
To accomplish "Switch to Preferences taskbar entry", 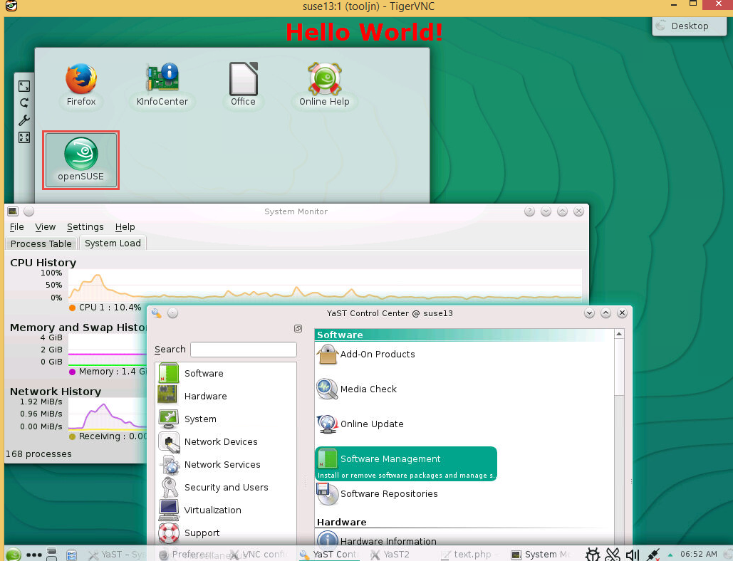I will pyautogui.click(x=186, y=555).
